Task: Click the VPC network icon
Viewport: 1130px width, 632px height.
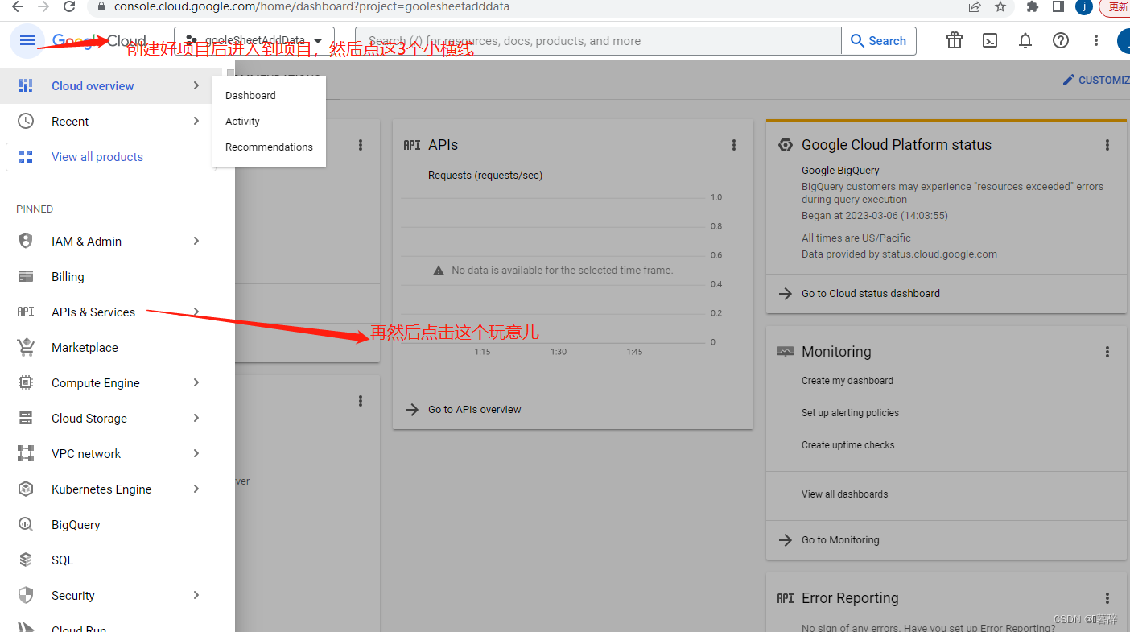Action: pyautogui.click(x=26, y=453)
